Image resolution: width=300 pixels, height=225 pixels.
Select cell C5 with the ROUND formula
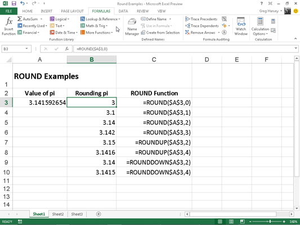tap(154, 123)
